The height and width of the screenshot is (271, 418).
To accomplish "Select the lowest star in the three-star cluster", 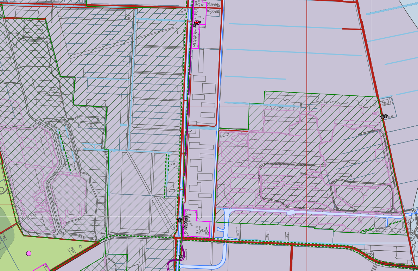I will 185,228.
